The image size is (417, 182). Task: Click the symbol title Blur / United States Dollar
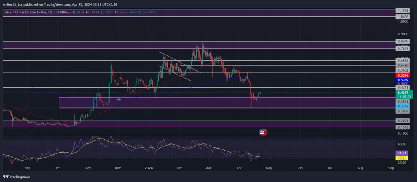26,13
